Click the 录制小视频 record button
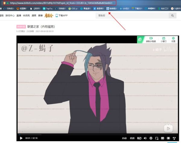The image size is (181, 143). click(x=151, y=40)
